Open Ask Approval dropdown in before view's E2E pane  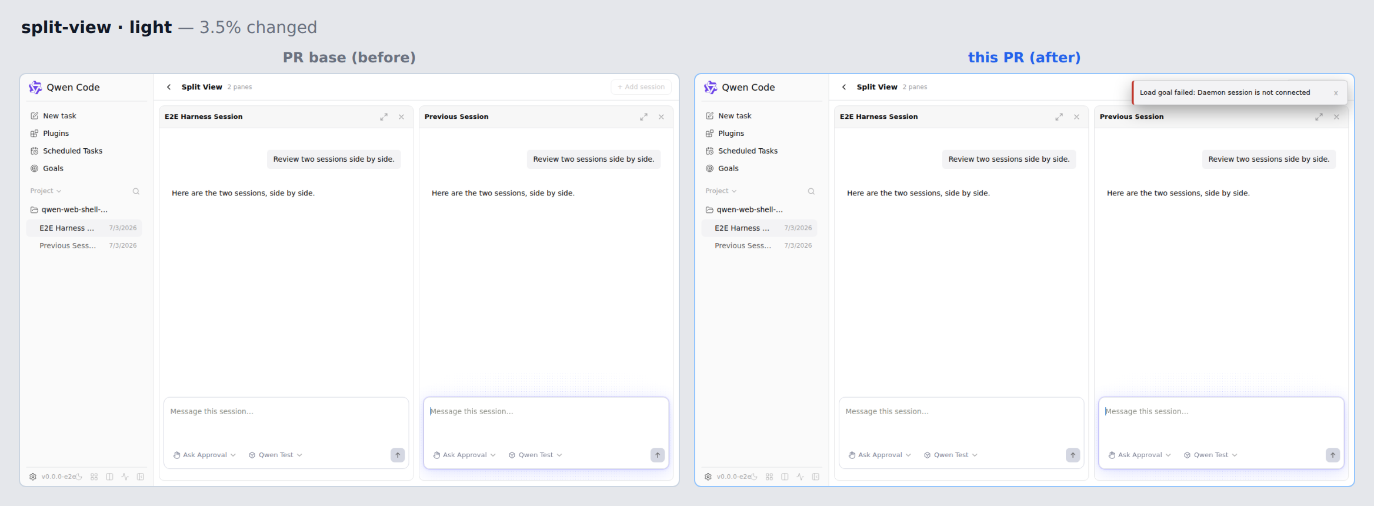pos(205,455)
